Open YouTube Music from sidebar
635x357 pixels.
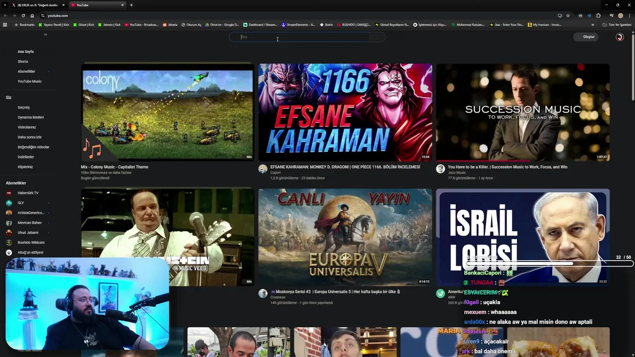click(30, 81)
